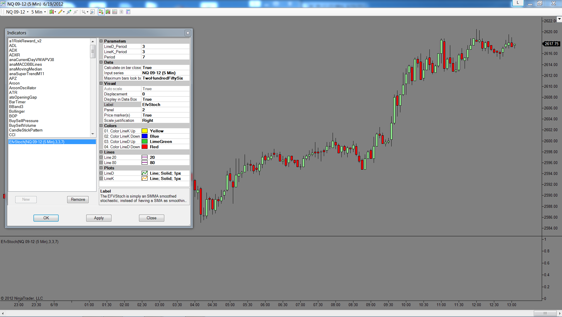
Task: Select BarTimer in the indicator list
Action: pos(17,102)
